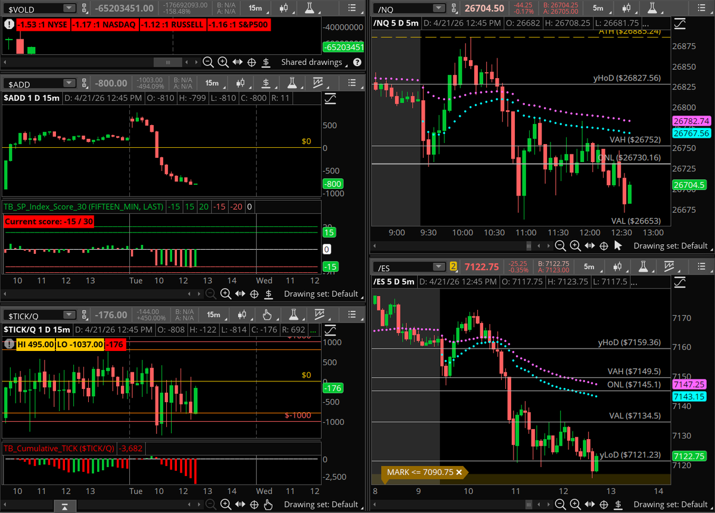Viewport: 715px width, 513px height.
Task: Zoom in on the $VOLD chart
Action: [223, 62]
